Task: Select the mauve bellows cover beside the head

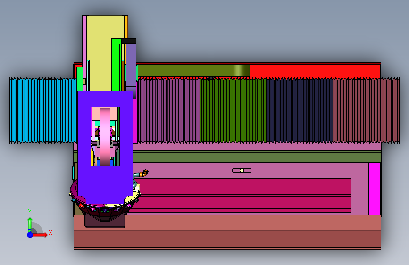Action: pos(169,110)
